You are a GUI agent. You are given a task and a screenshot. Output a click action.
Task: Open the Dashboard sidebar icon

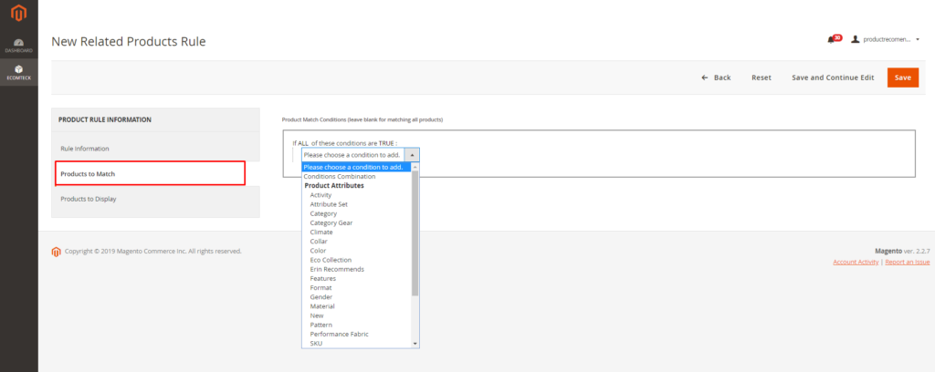pos(18,46)
